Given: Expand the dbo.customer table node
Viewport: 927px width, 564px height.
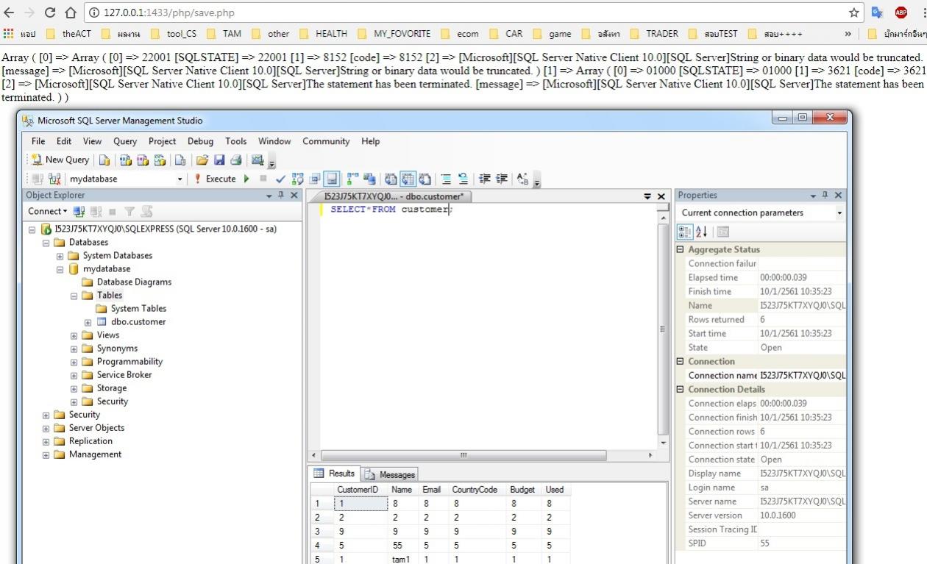Looking at the screenshot, I should click(x=88, y=322).
